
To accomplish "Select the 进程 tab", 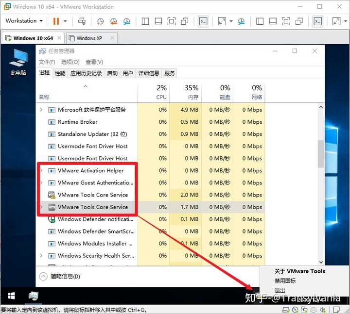I will (x=44, y=73).
